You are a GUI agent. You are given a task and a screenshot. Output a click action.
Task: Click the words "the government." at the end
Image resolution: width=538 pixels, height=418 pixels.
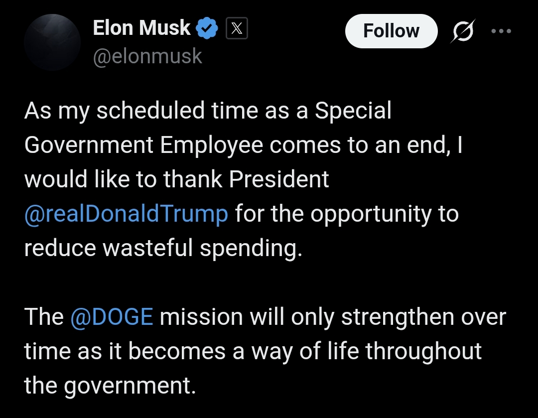pyautogui.click(x=110, y=386)
